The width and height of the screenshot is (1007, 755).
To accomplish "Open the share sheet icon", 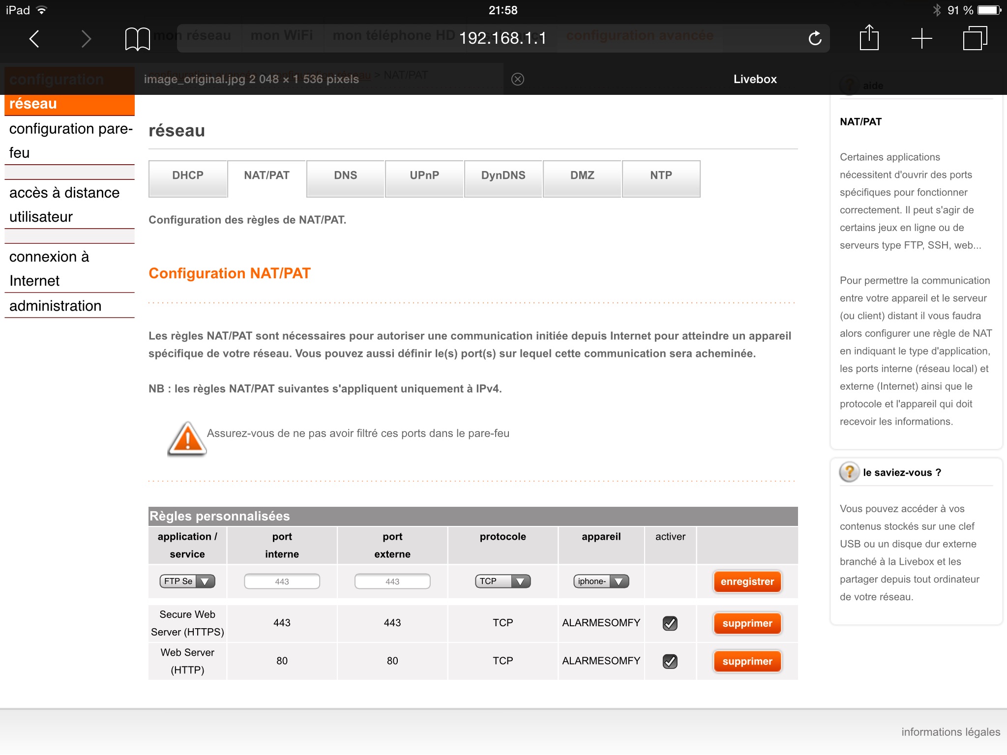I will coord(869,38).
